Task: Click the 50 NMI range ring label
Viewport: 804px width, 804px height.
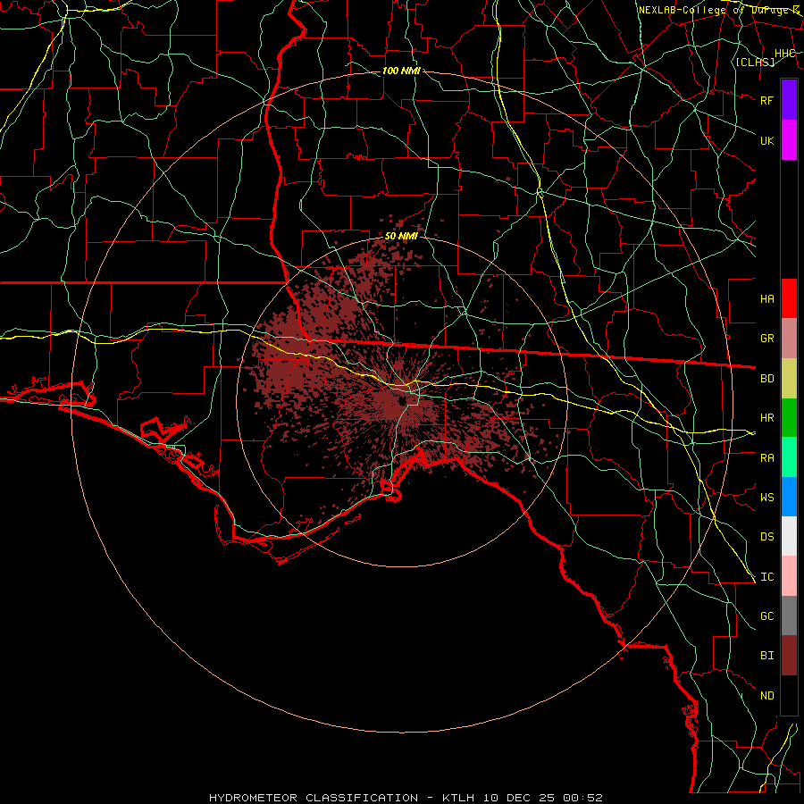Action: point(401,236)
